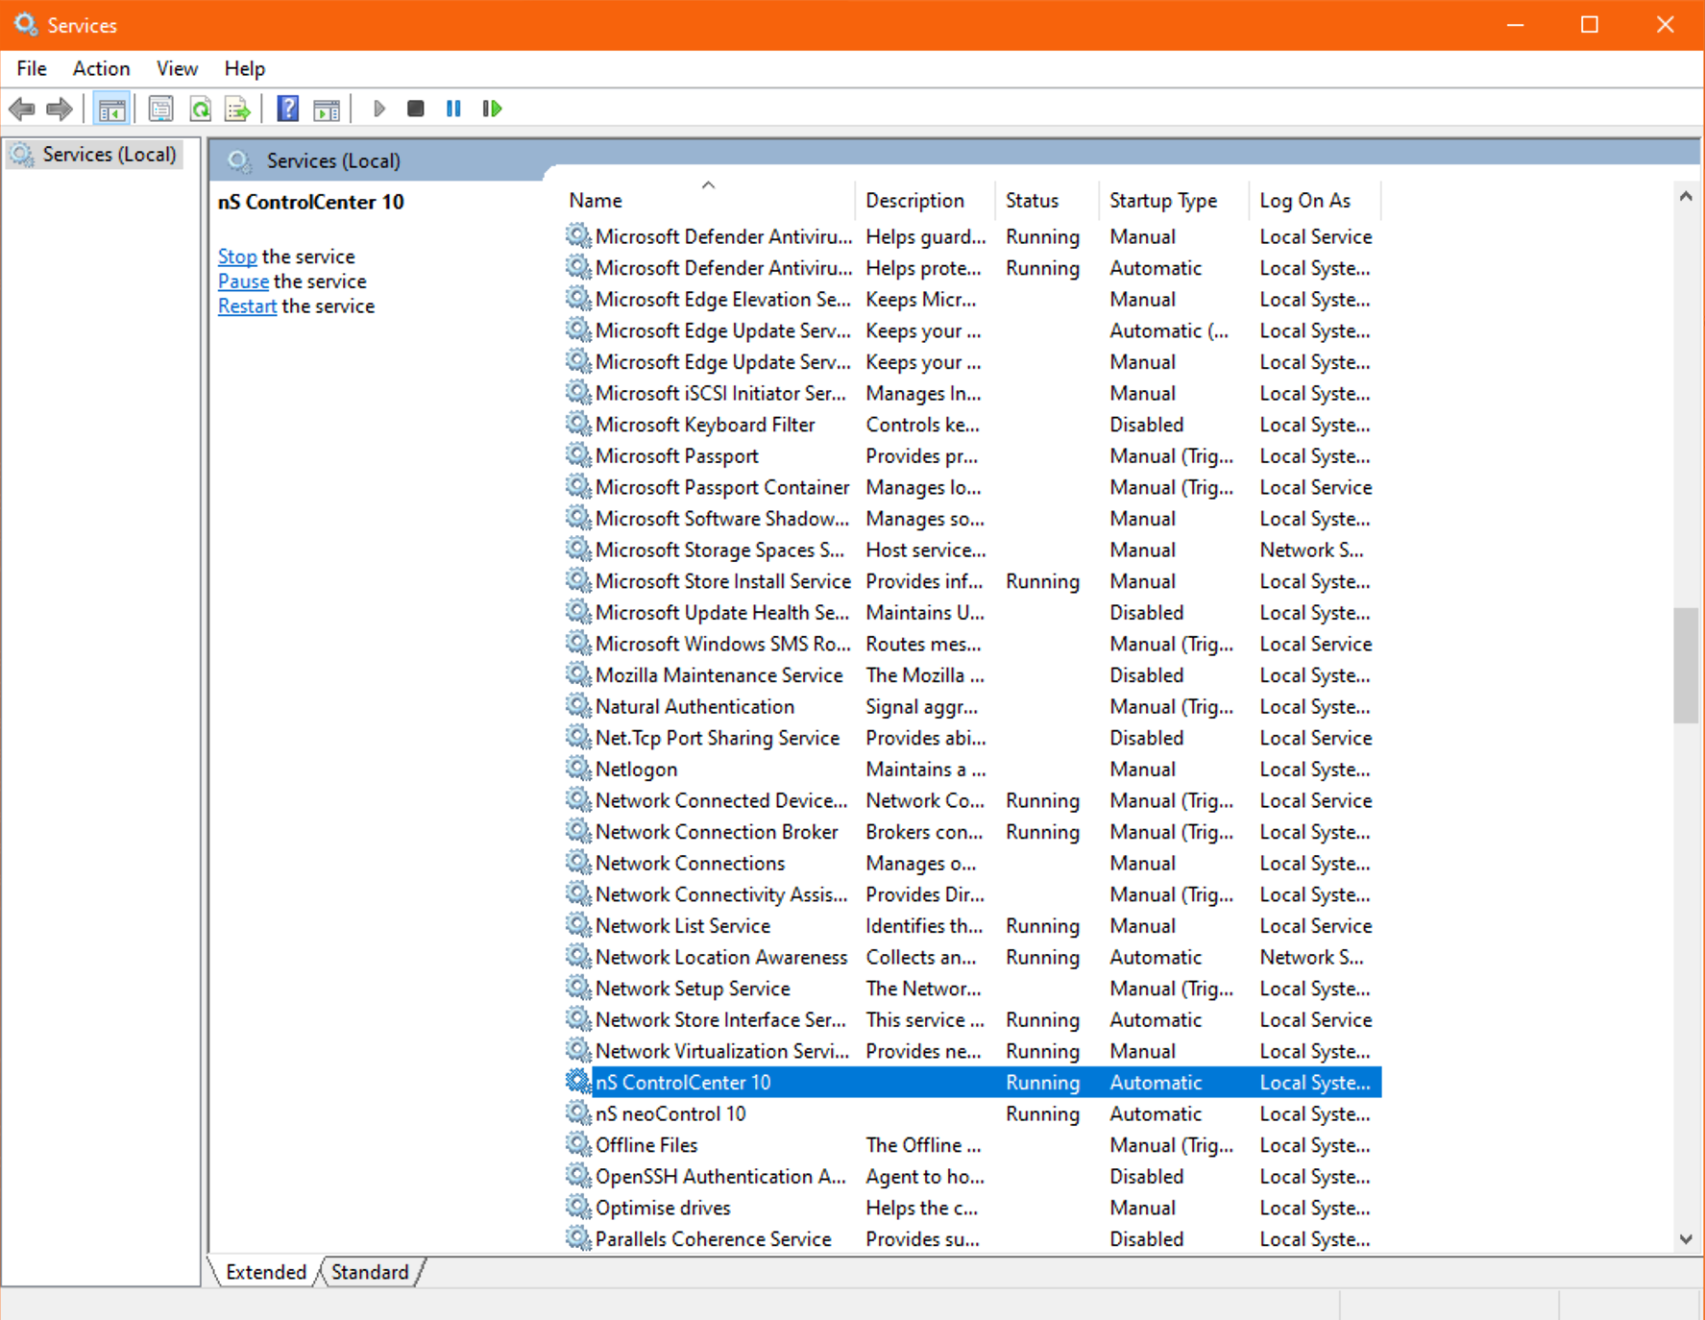The width and height of the screenshot is (1705, 1320).
Task: Select the Microsoft Passport Container row
Action: coord(972,487)
